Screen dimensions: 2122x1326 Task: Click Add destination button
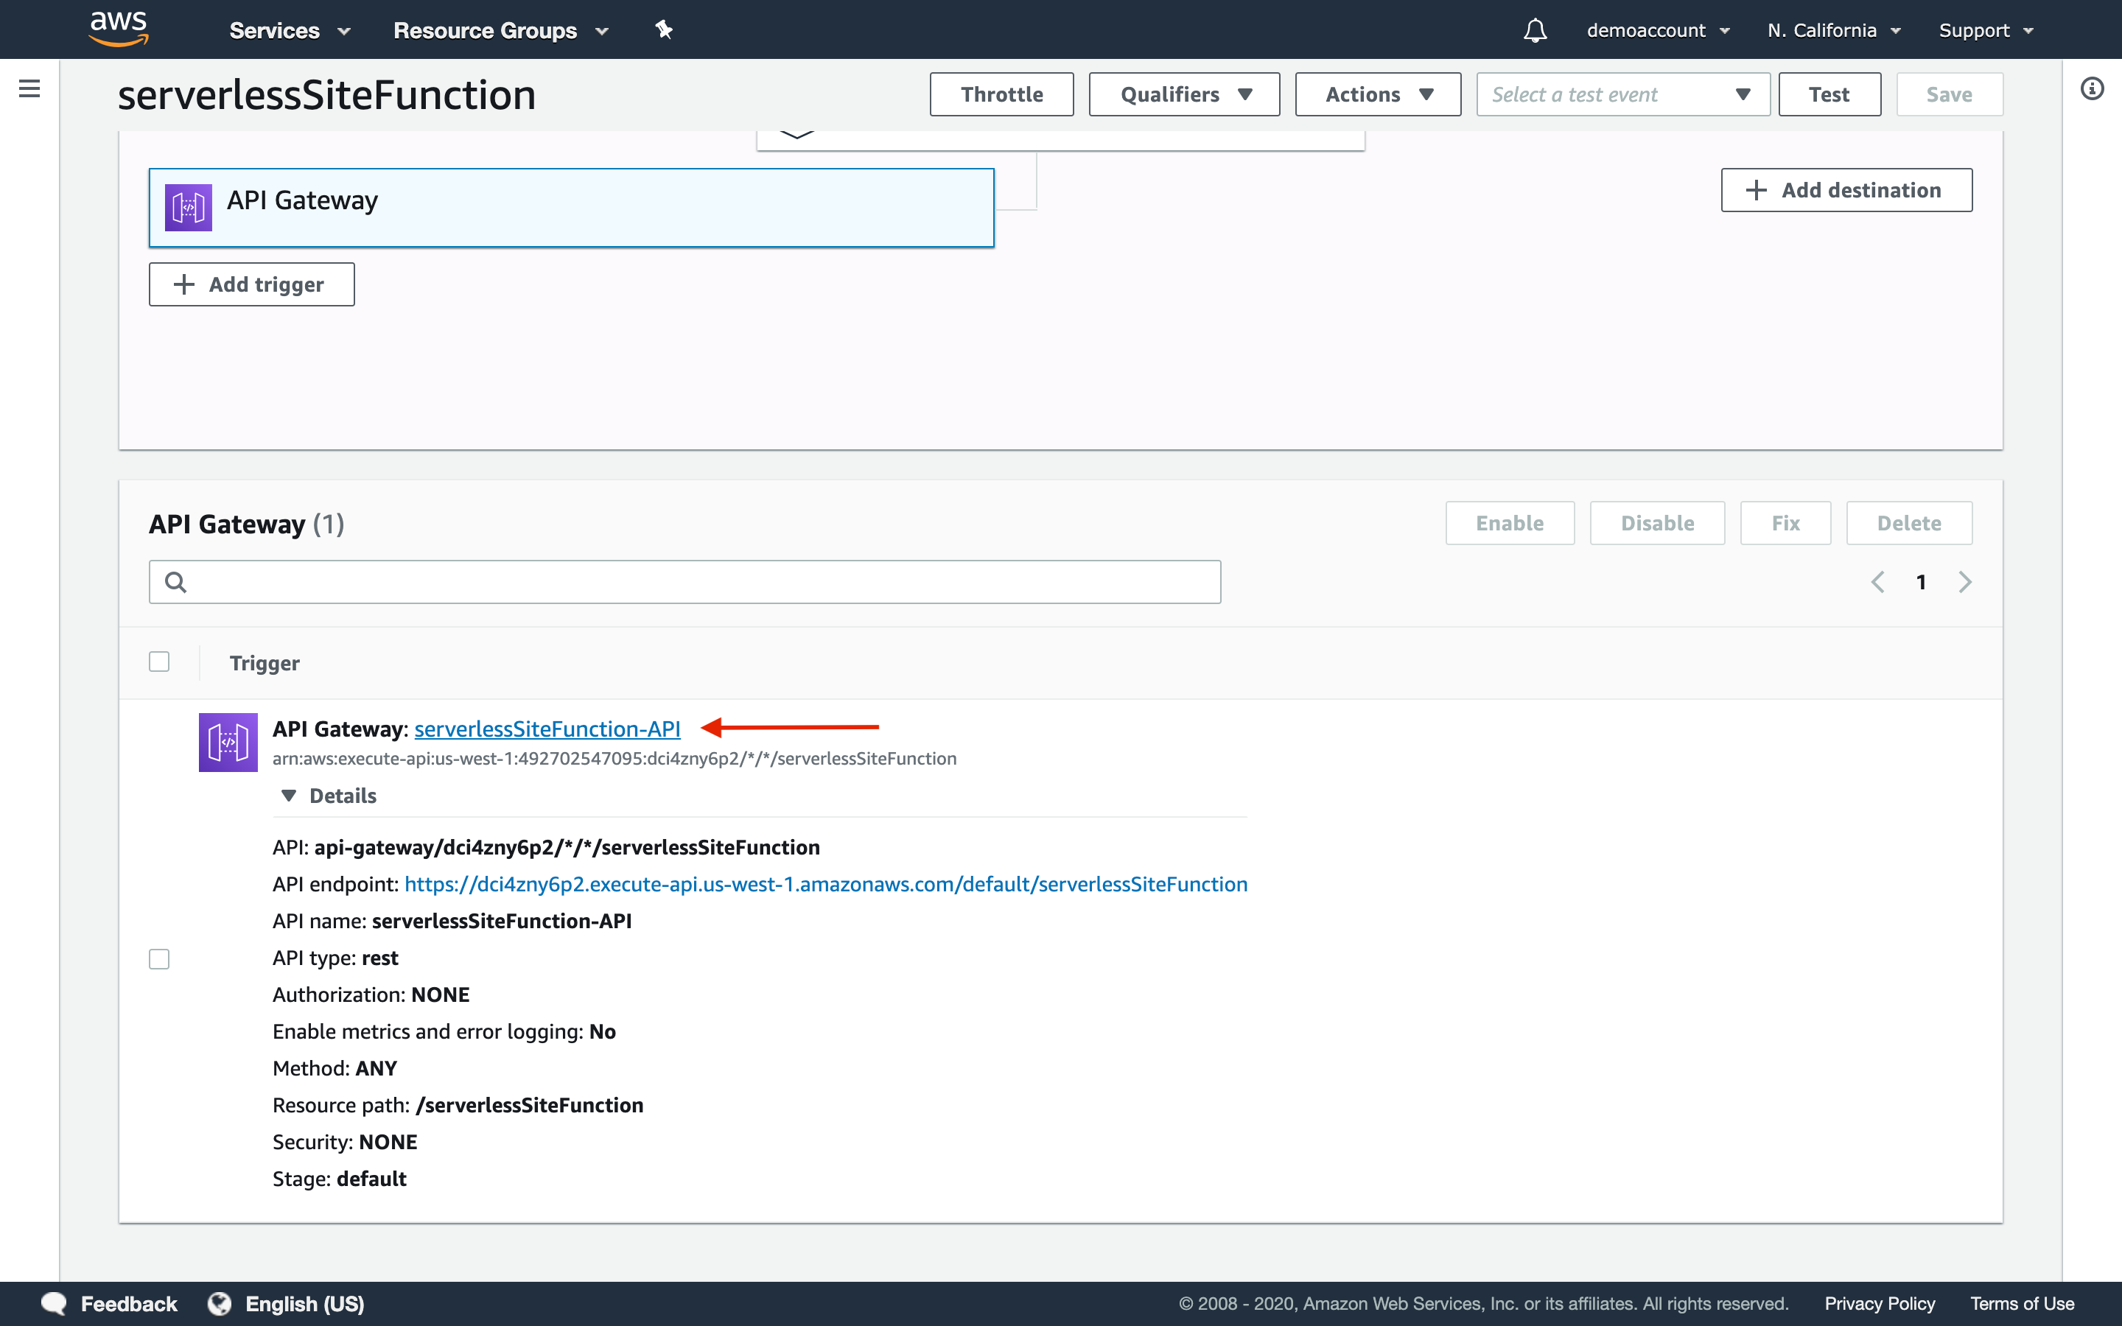(1846, 190)
